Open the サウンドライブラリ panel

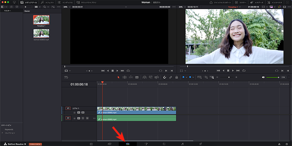pyautogui.click(x=87, y=3)
